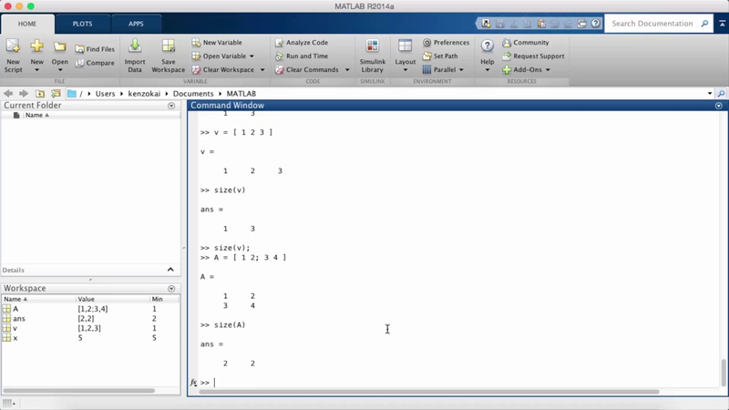Click the shortcut icon in quick access toolbar
Viewport: 729px width, 410px height.
pos(486,24)
